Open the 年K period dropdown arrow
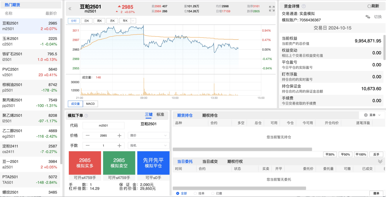 (133, 21)
